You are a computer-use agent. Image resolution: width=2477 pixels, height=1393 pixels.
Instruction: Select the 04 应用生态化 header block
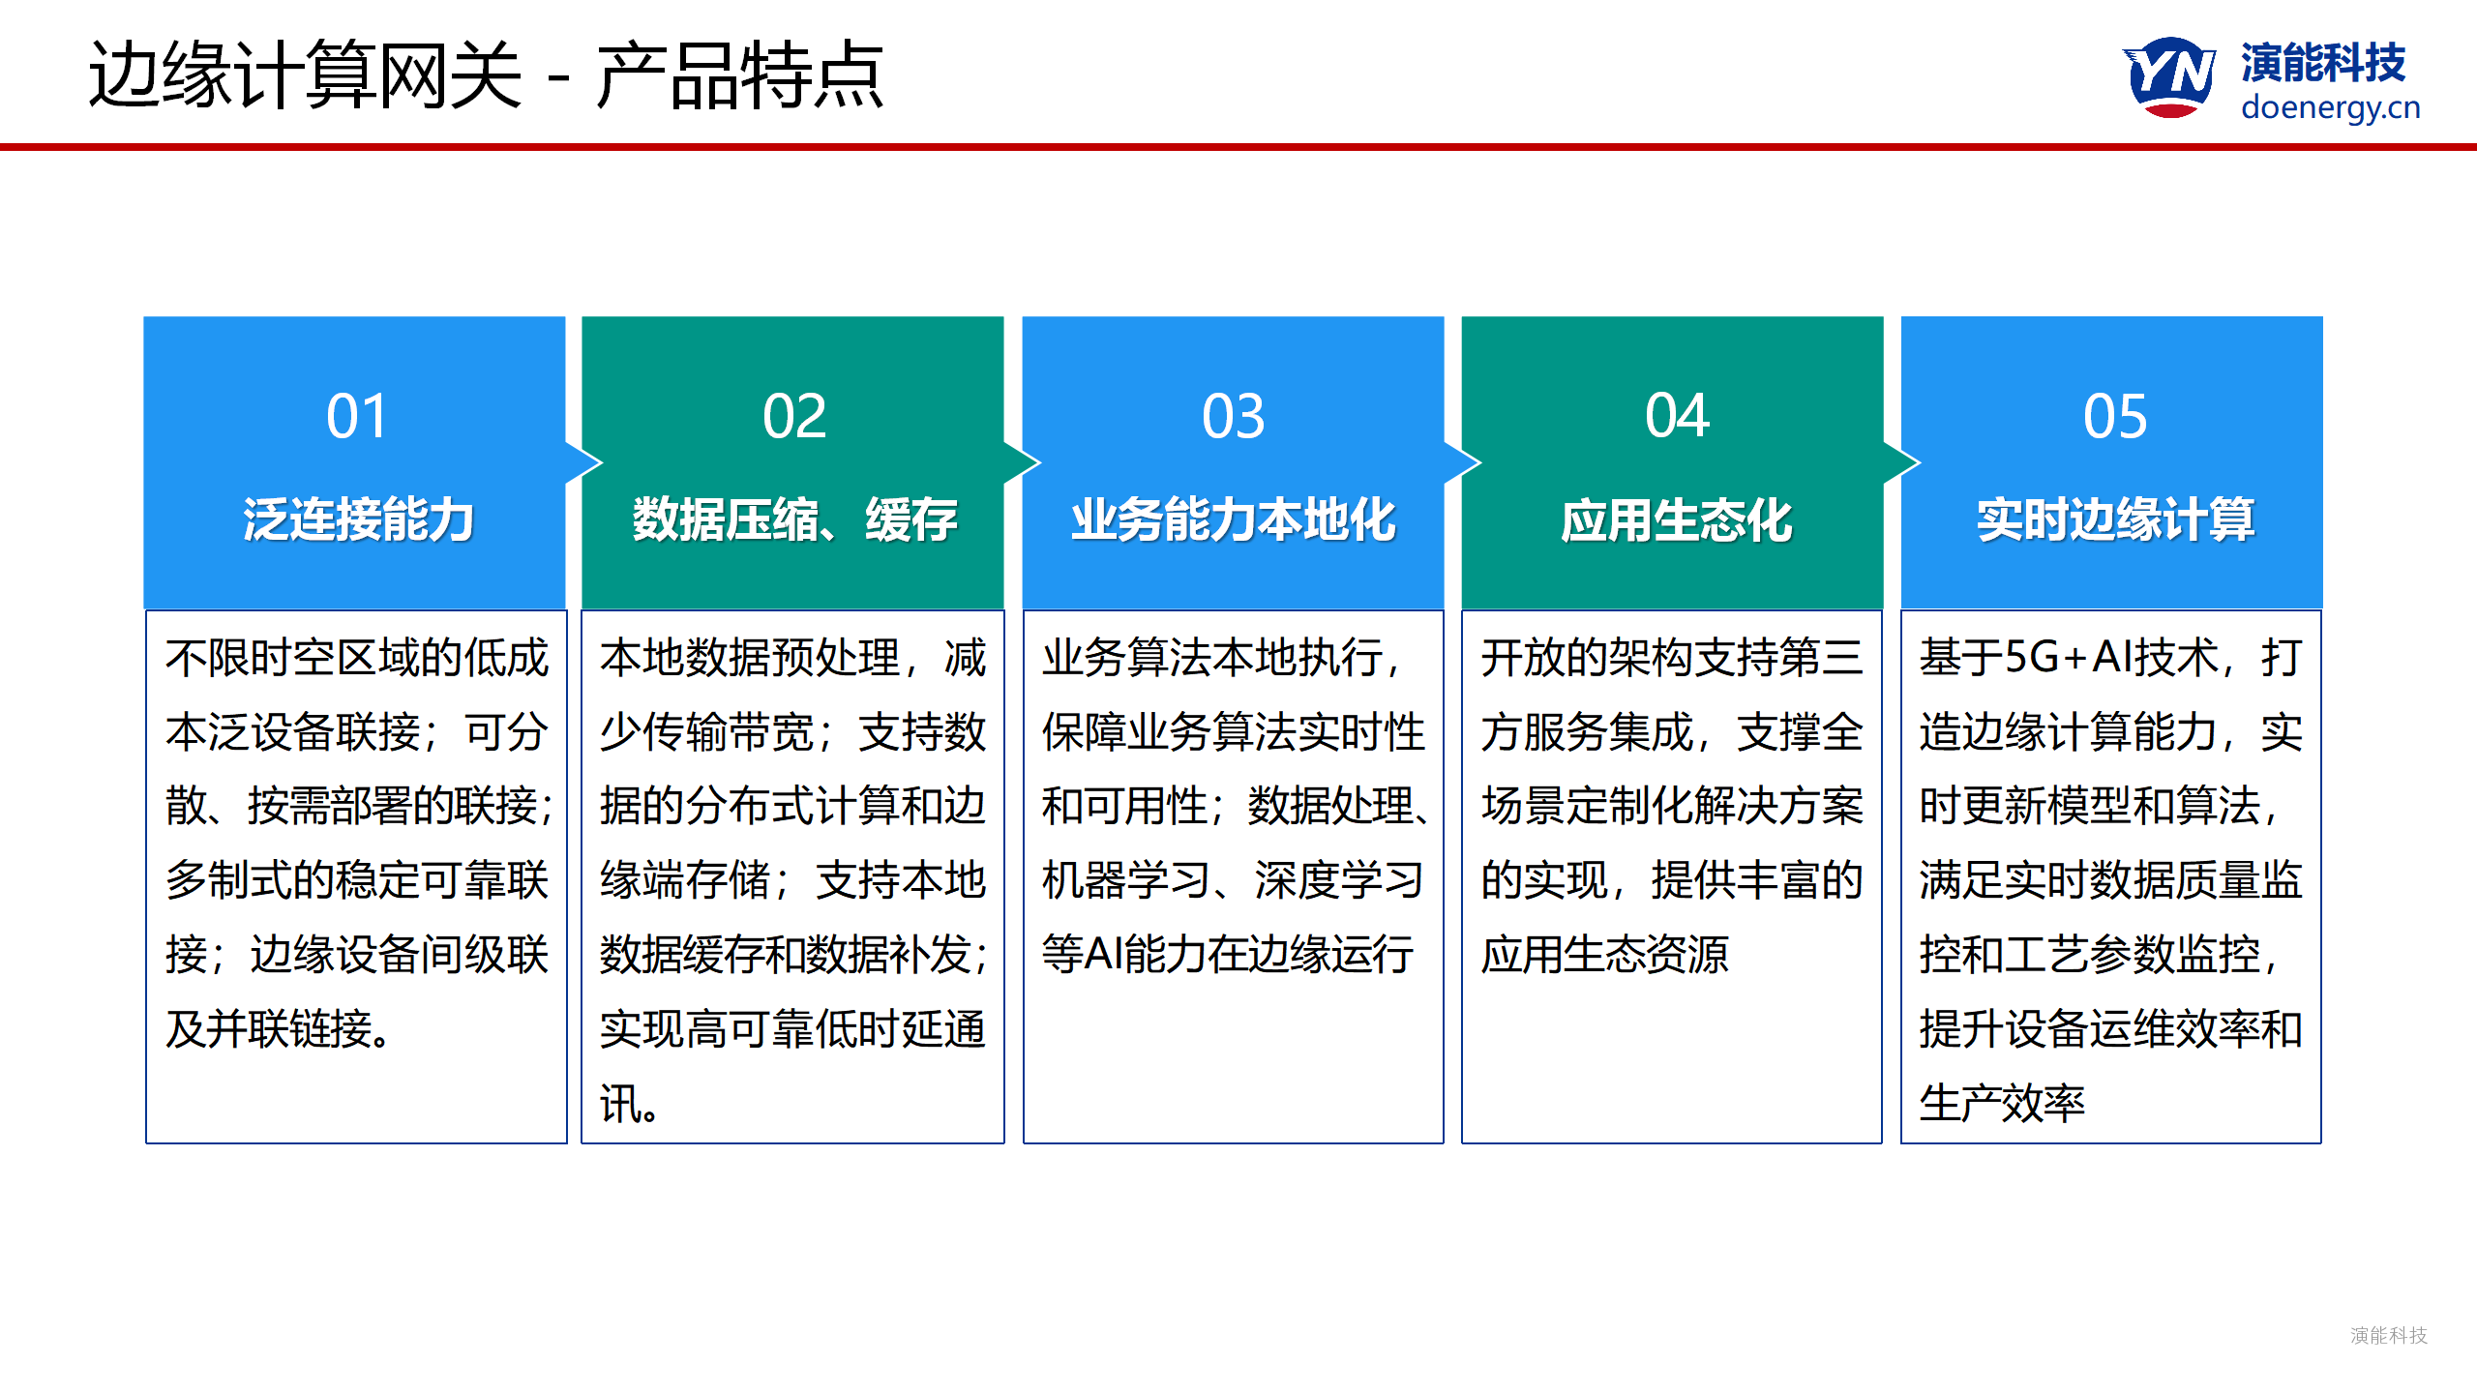point(1672,462)
